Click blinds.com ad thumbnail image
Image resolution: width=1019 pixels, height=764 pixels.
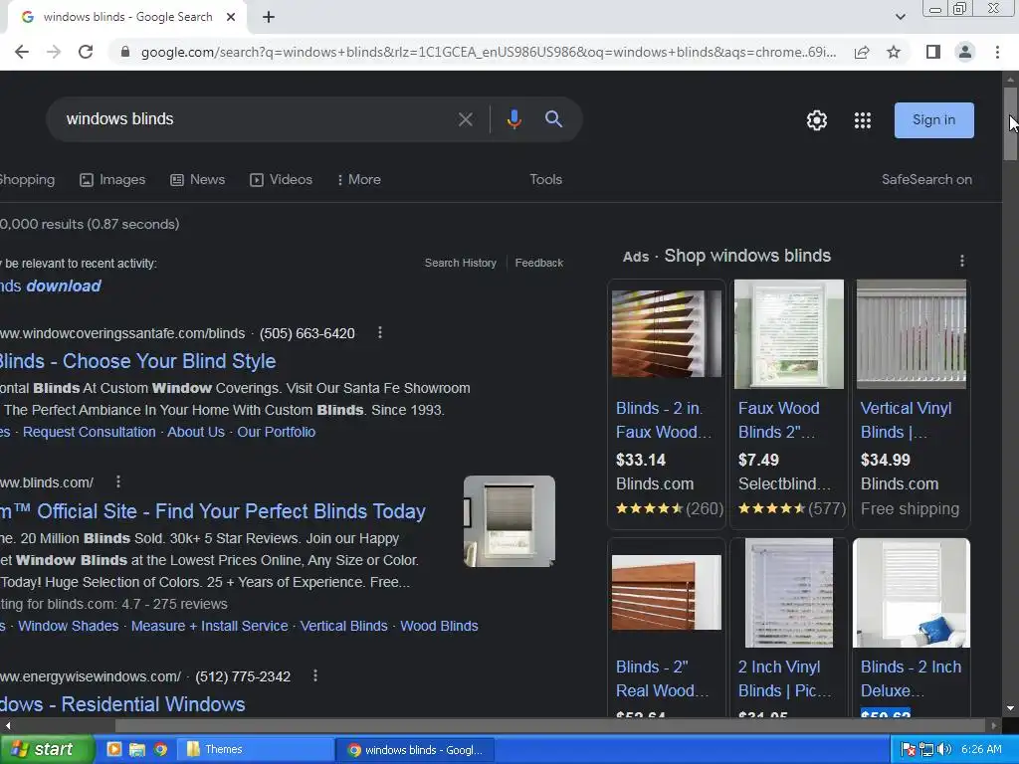tap(509, 521)
